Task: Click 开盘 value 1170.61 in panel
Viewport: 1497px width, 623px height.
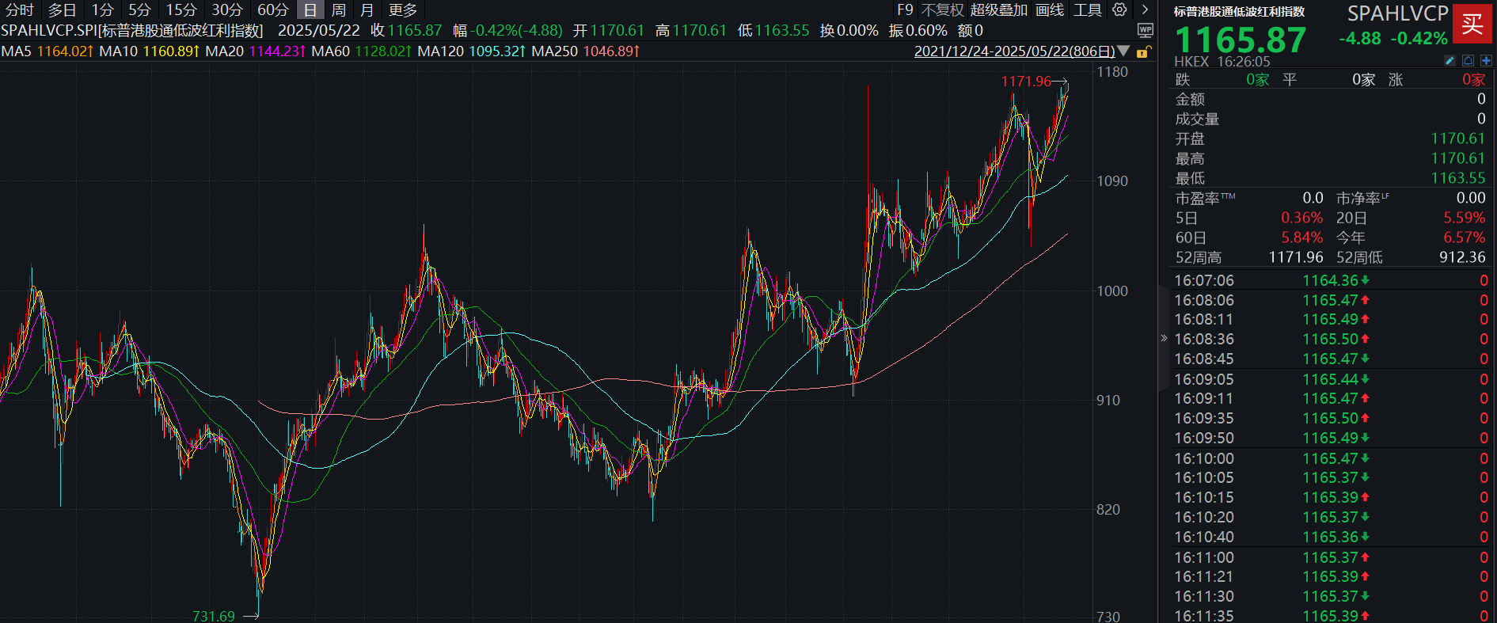Action: (1458, 139)
